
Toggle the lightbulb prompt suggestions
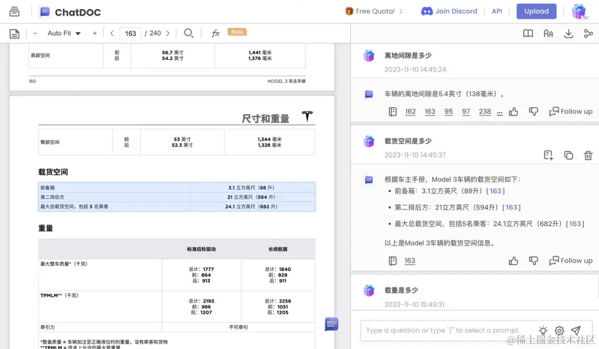(x=542, y=330)
